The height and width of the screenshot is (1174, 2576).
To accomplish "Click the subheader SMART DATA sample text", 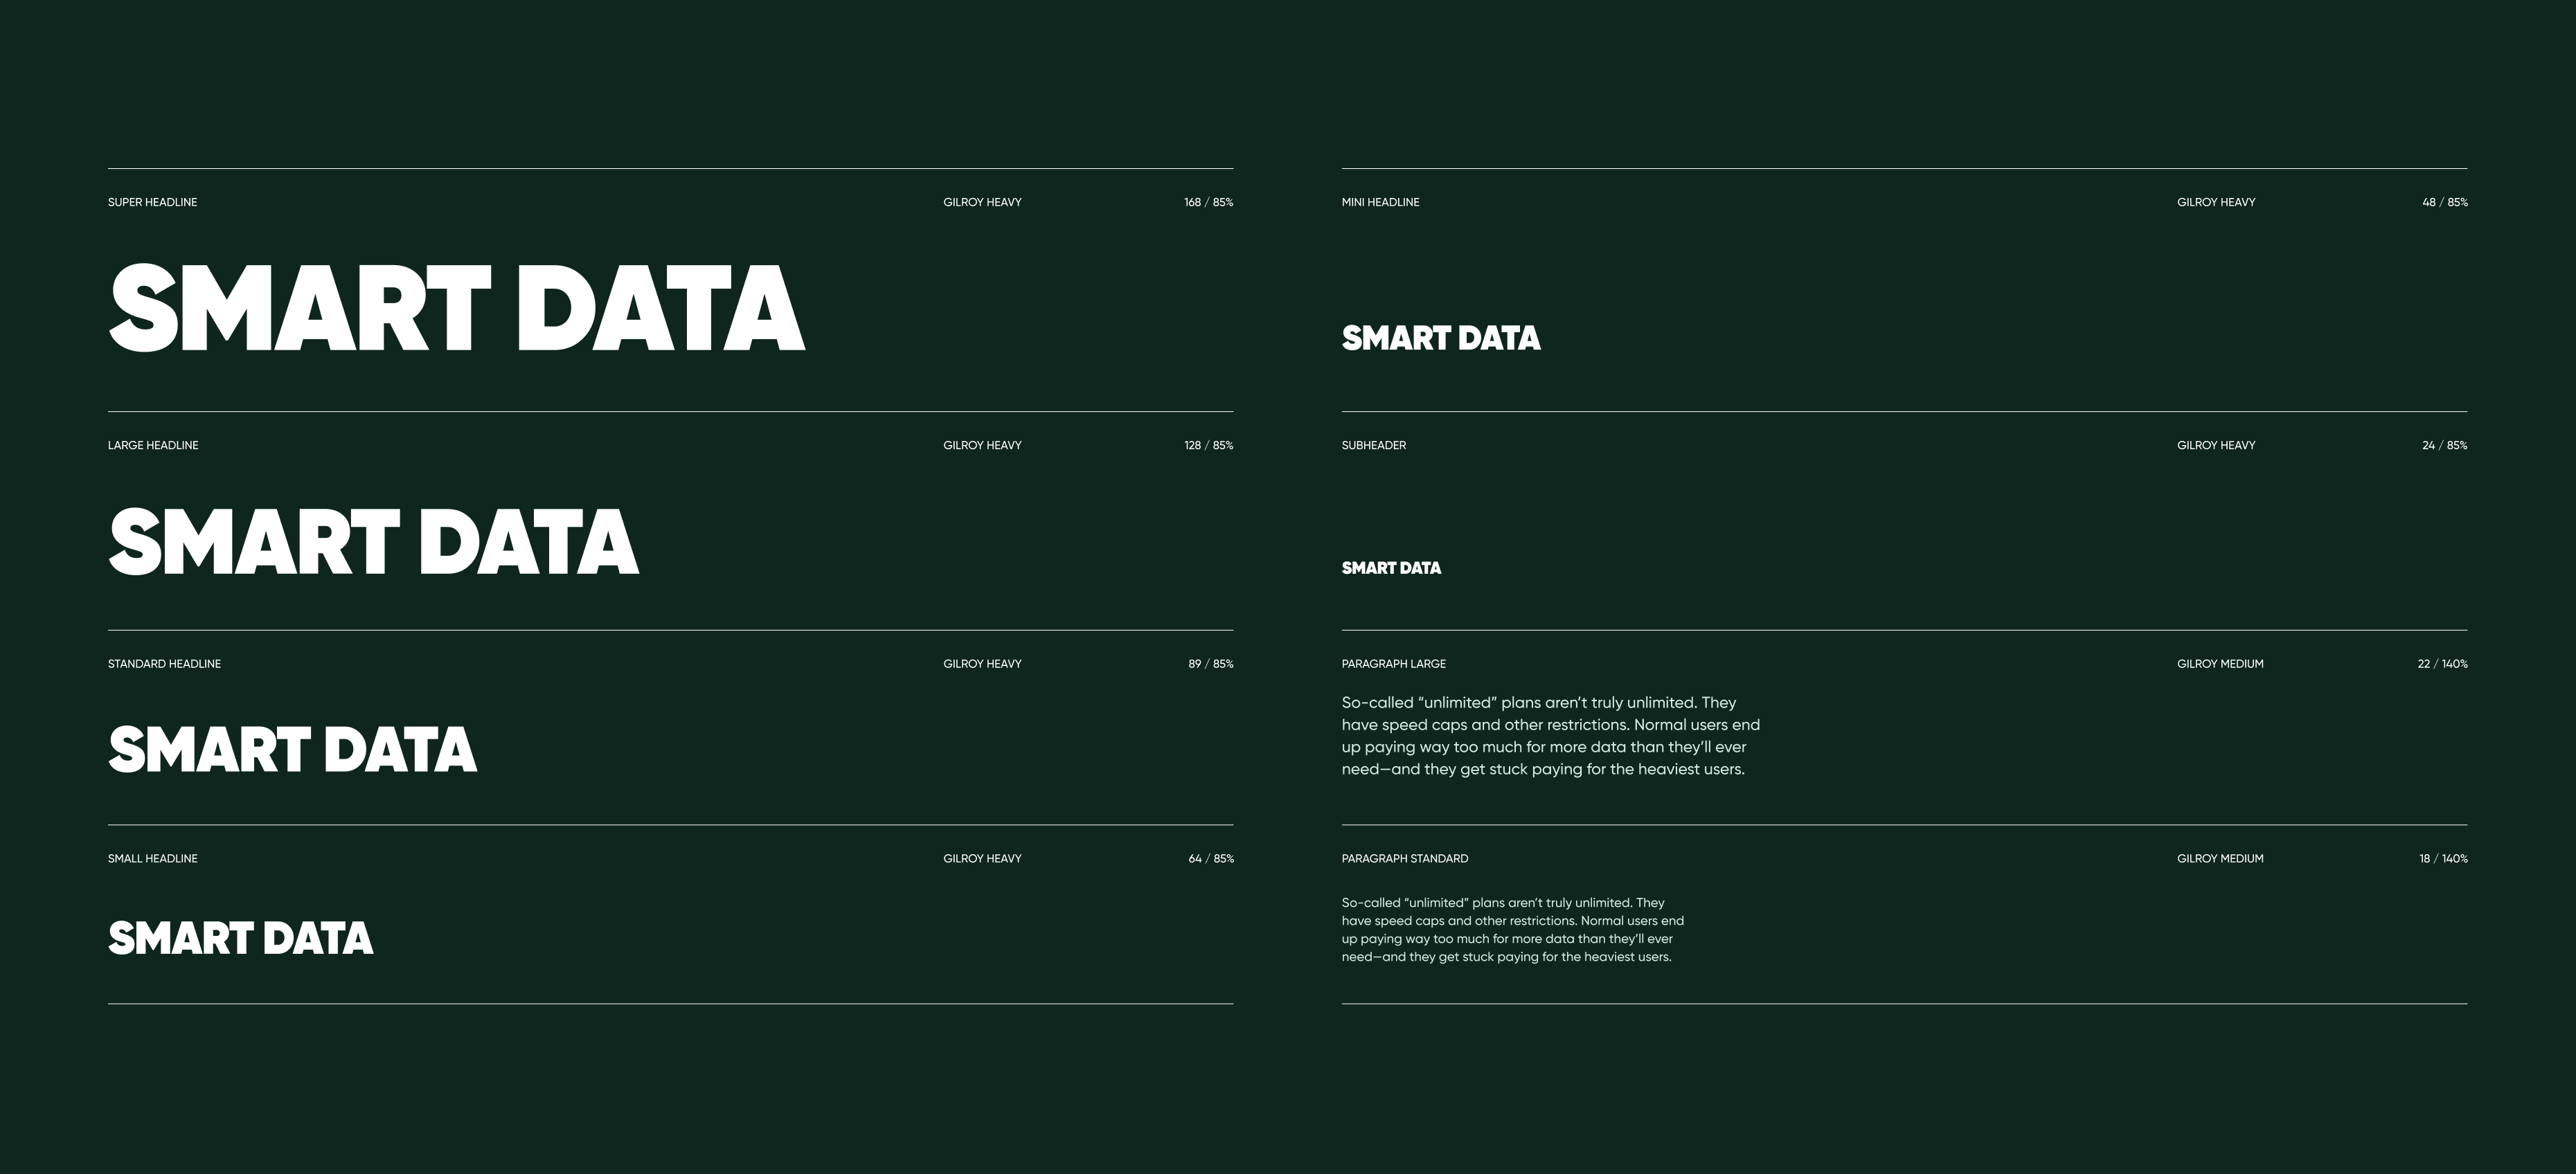I will [x=1391, y=568].
